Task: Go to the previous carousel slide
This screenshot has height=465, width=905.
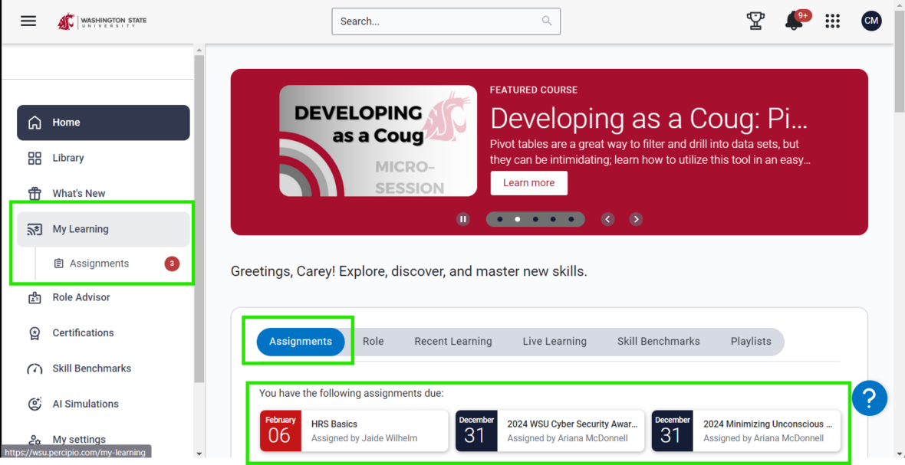Action: [607, 219]
